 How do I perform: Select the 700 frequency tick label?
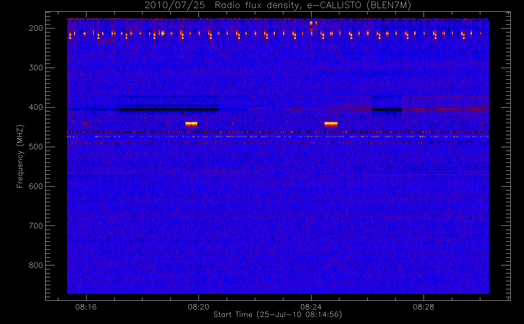(36, 226)
